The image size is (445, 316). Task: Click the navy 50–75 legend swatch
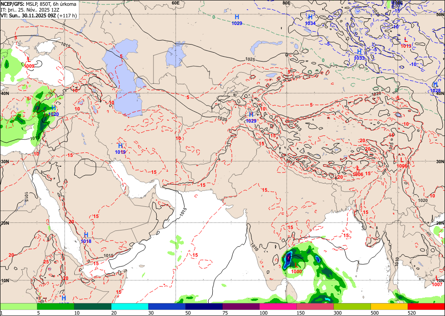(x=204, y=306)
